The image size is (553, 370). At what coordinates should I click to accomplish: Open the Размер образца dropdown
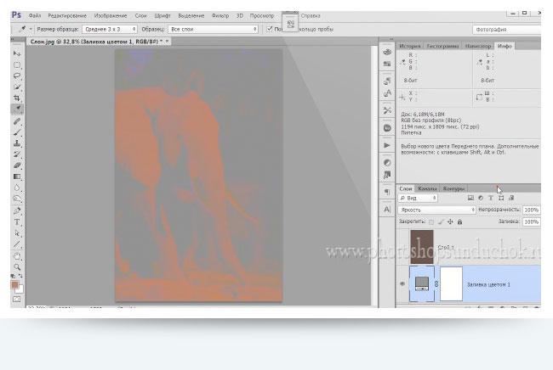pyautogui.click(x=110, y=29)
